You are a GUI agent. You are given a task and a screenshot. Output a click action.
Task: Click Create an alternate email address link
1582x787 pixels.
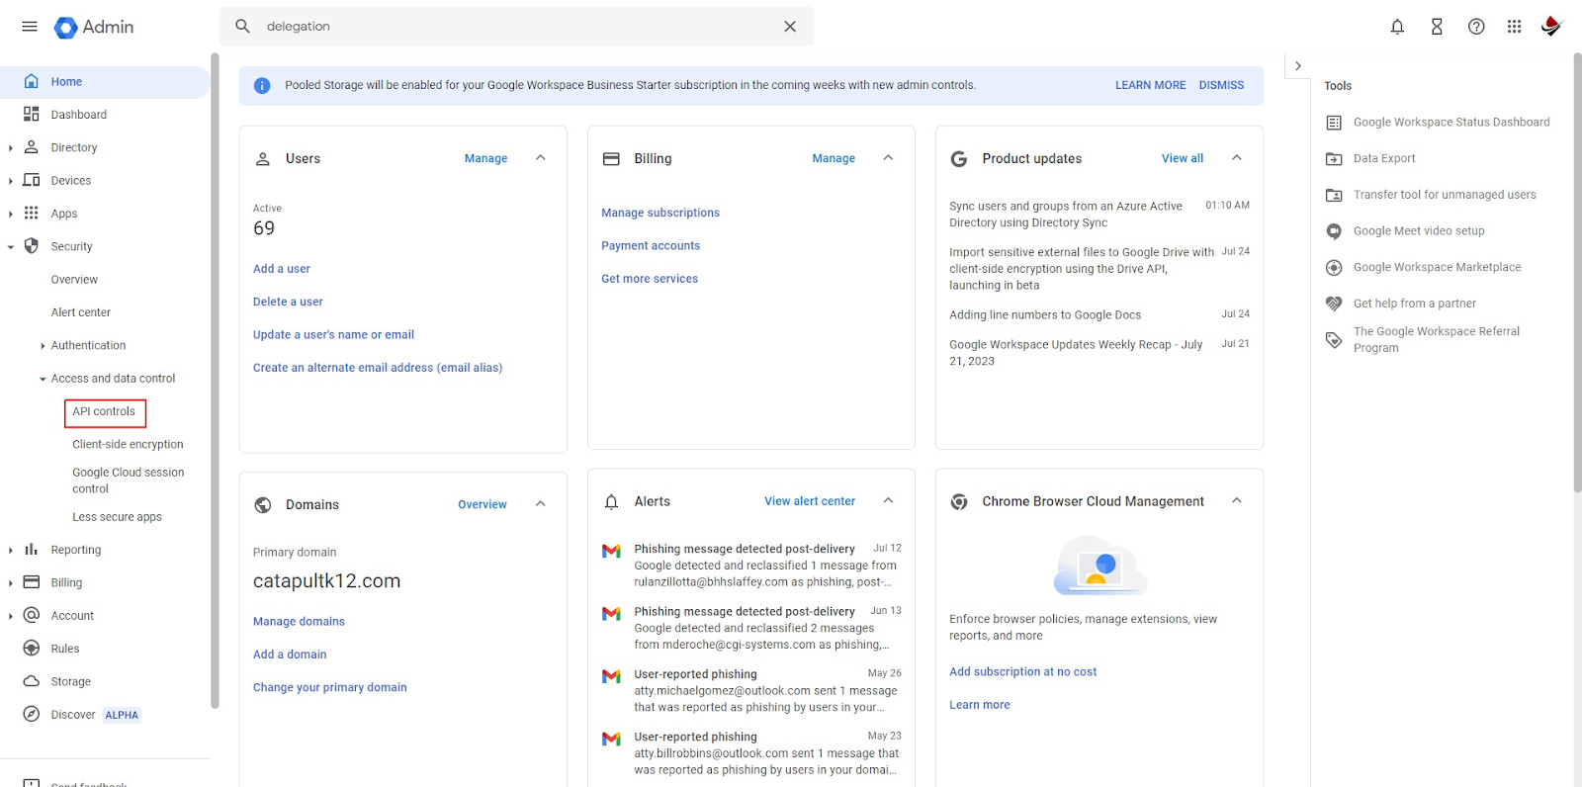coord(378,368)
